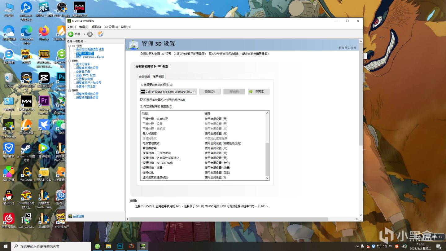The width and height of the screenshot is (446, 251).
Task: Click the 添加(D) button
Action: [210, 91]
